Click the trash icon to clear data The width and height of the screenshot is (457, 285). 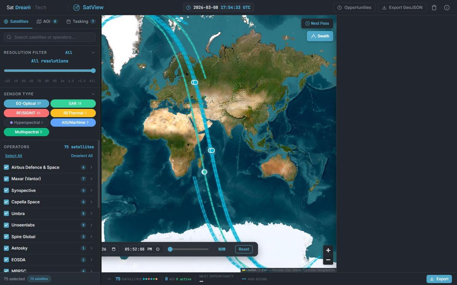coord(434,7)
